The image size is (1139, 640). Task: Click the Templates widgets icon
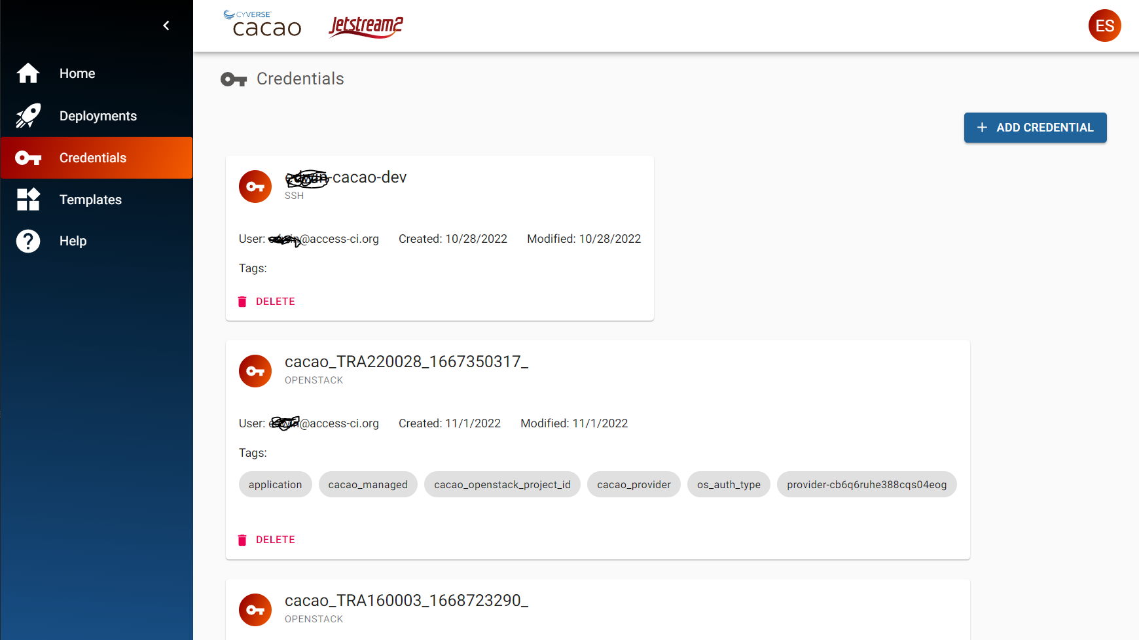click(28, 200)
